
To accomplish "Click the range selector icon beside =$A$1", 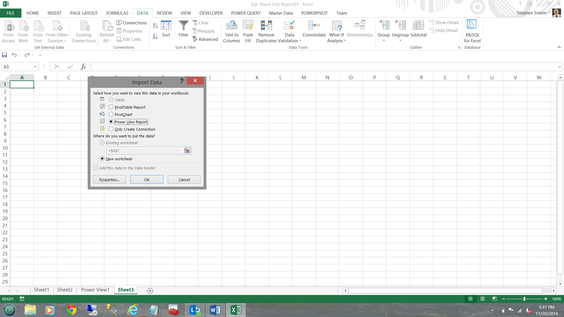I will [187, 151].
